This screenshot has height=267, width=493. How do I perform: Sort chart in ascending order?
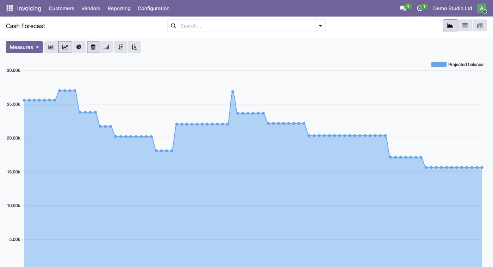point(134,47)
